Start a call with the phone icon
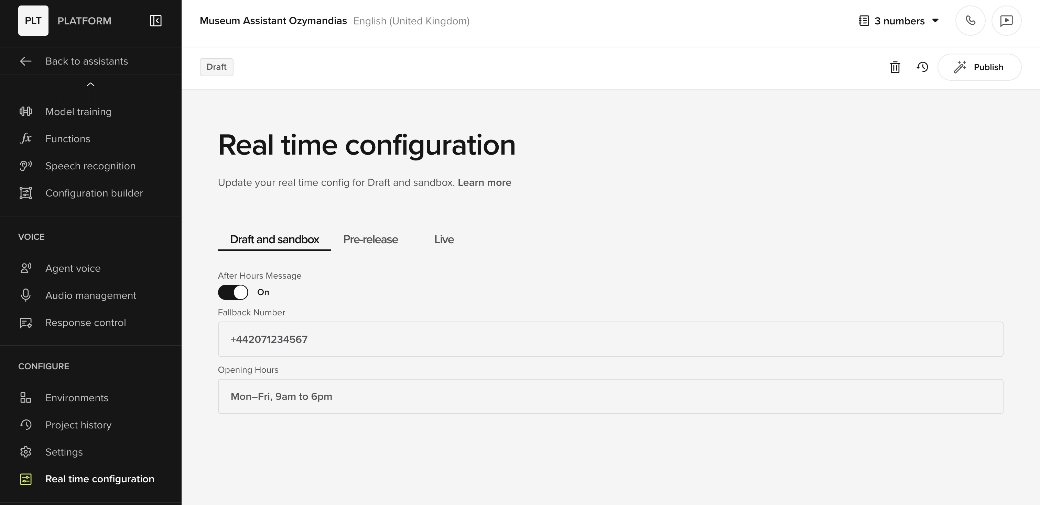Viewport: 1040px width, 505px height. 971,21
